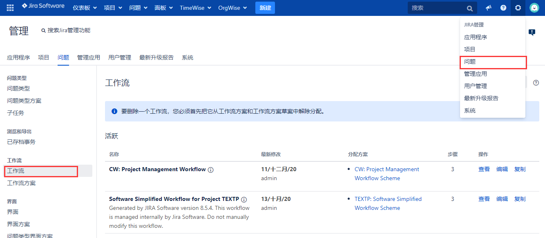The height and width of the screenshot is (238, 545).
Task: Click the settings gear icon
Action: click(x=518, y=8)
